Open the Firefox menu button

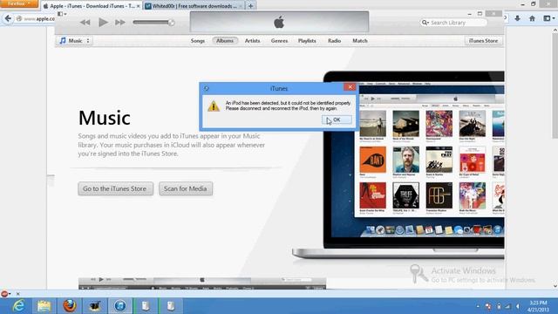click(x=18, y=3)
